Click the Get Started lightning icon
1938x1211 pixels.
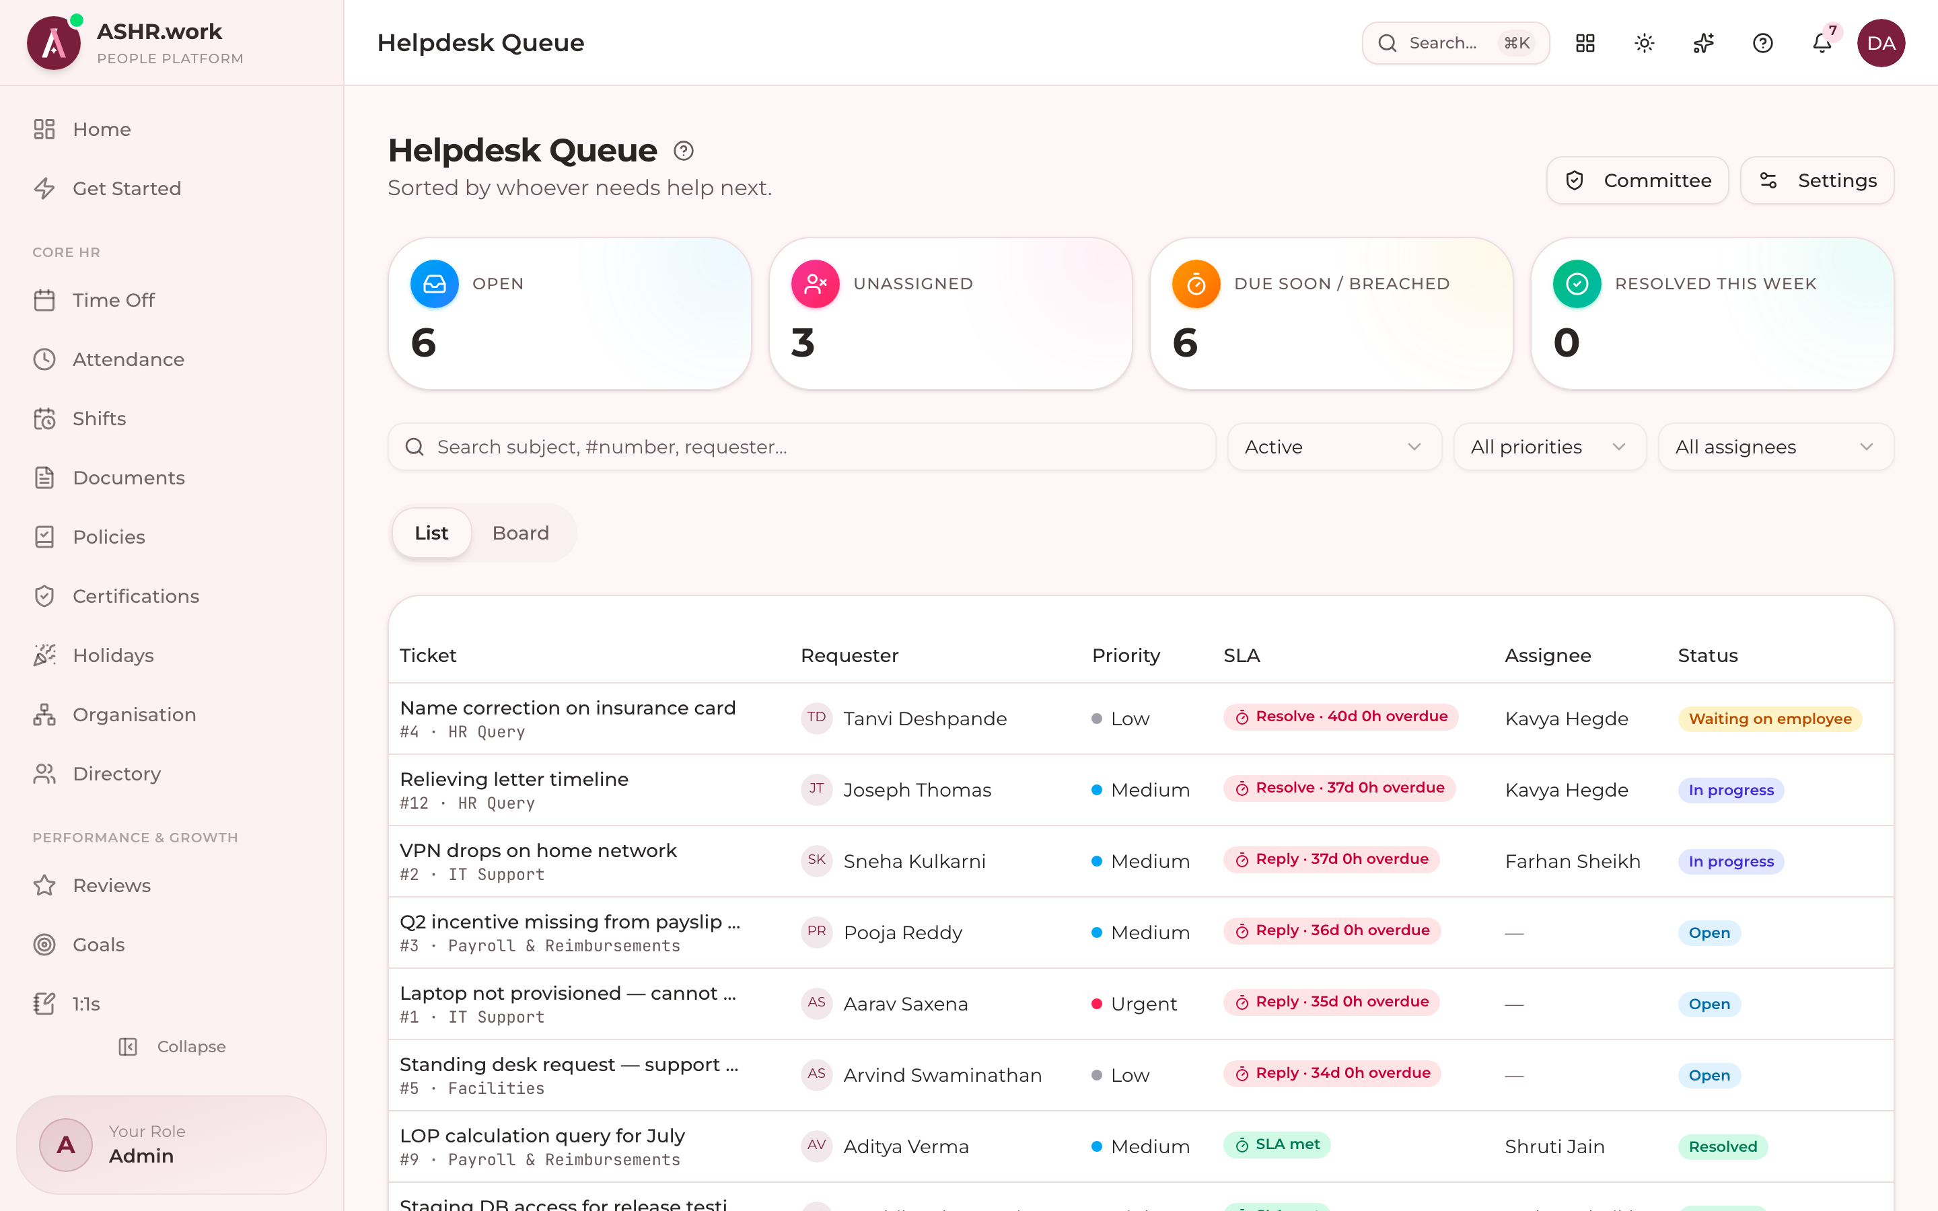tap(44, 188)
